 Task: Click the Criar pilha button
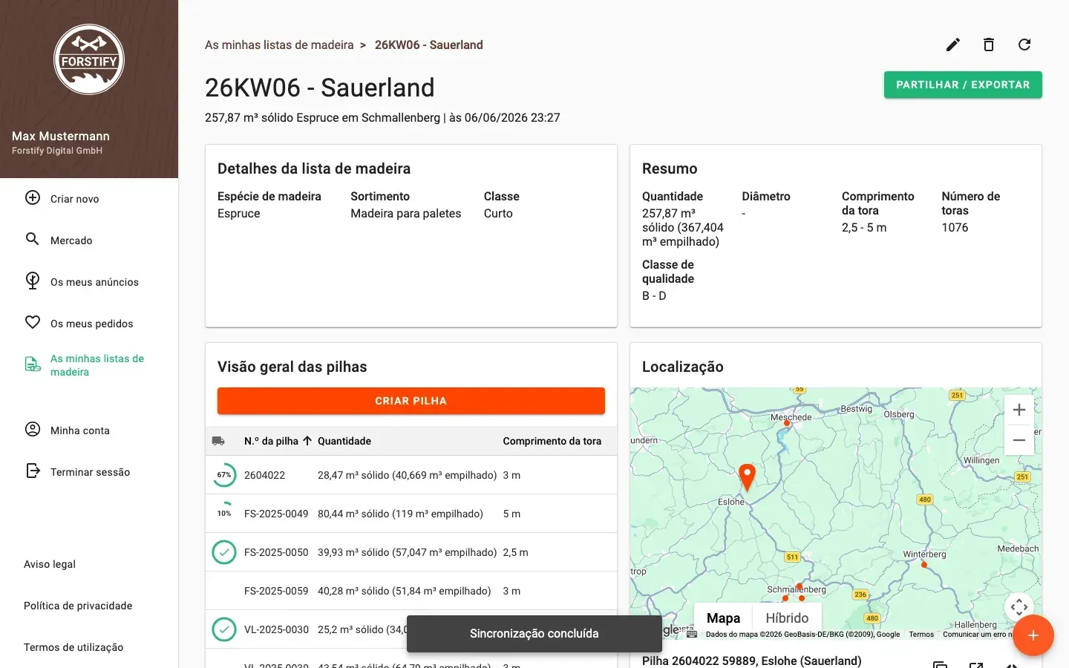pyautogui.click(x=411, y=401)
